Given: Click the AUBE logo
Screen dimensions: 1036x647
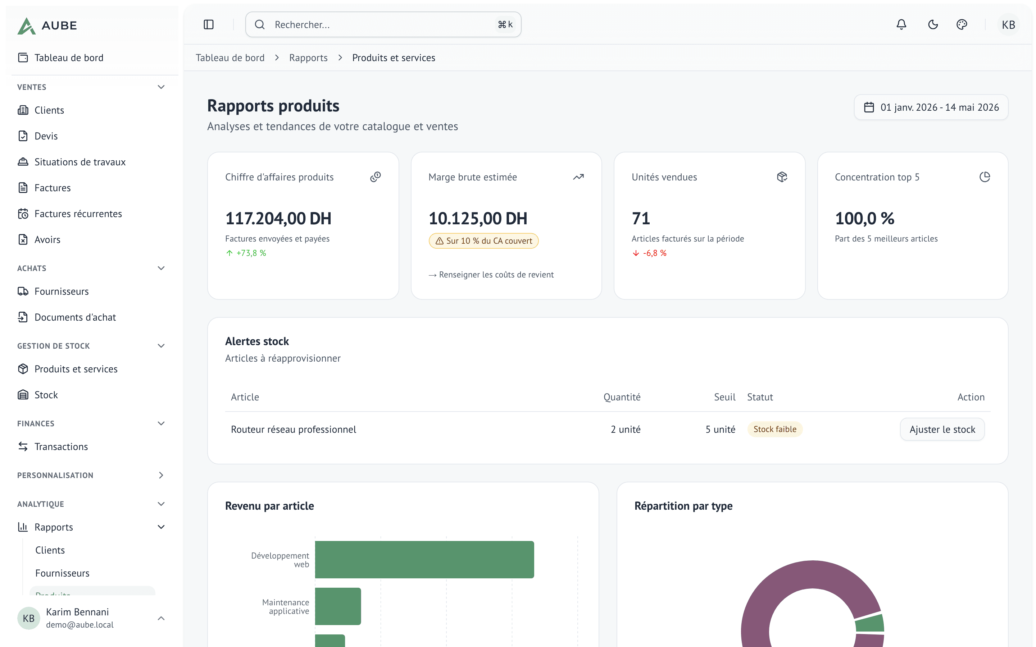Looking at the screenshot, I should click(x=47, y=26).
